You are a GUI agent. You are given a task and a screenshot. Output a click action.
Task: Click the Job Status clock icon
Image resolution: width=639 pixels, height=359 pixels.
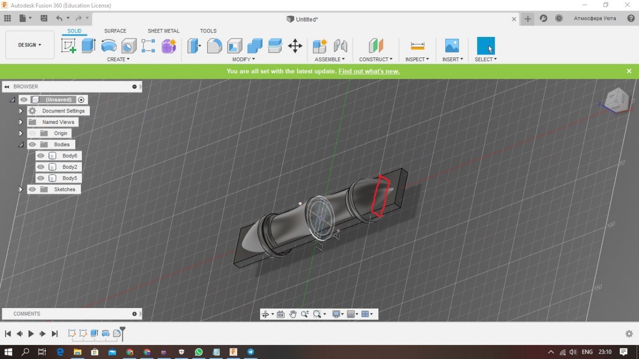[559, 18]
